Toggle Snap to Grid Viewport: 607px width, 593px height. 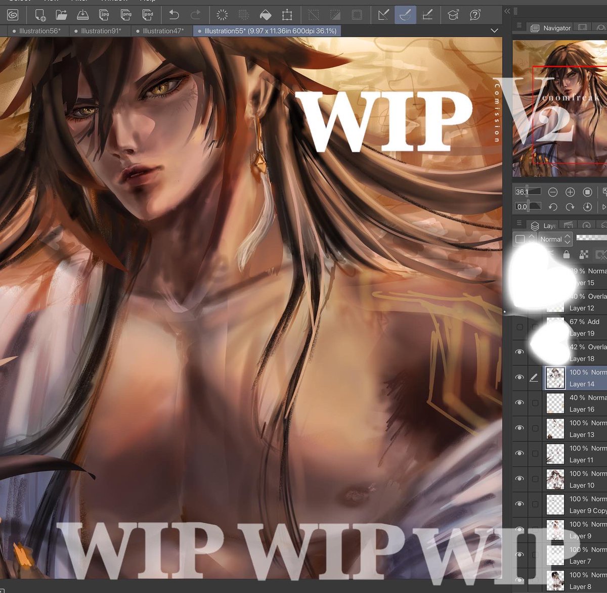point(427,15)
